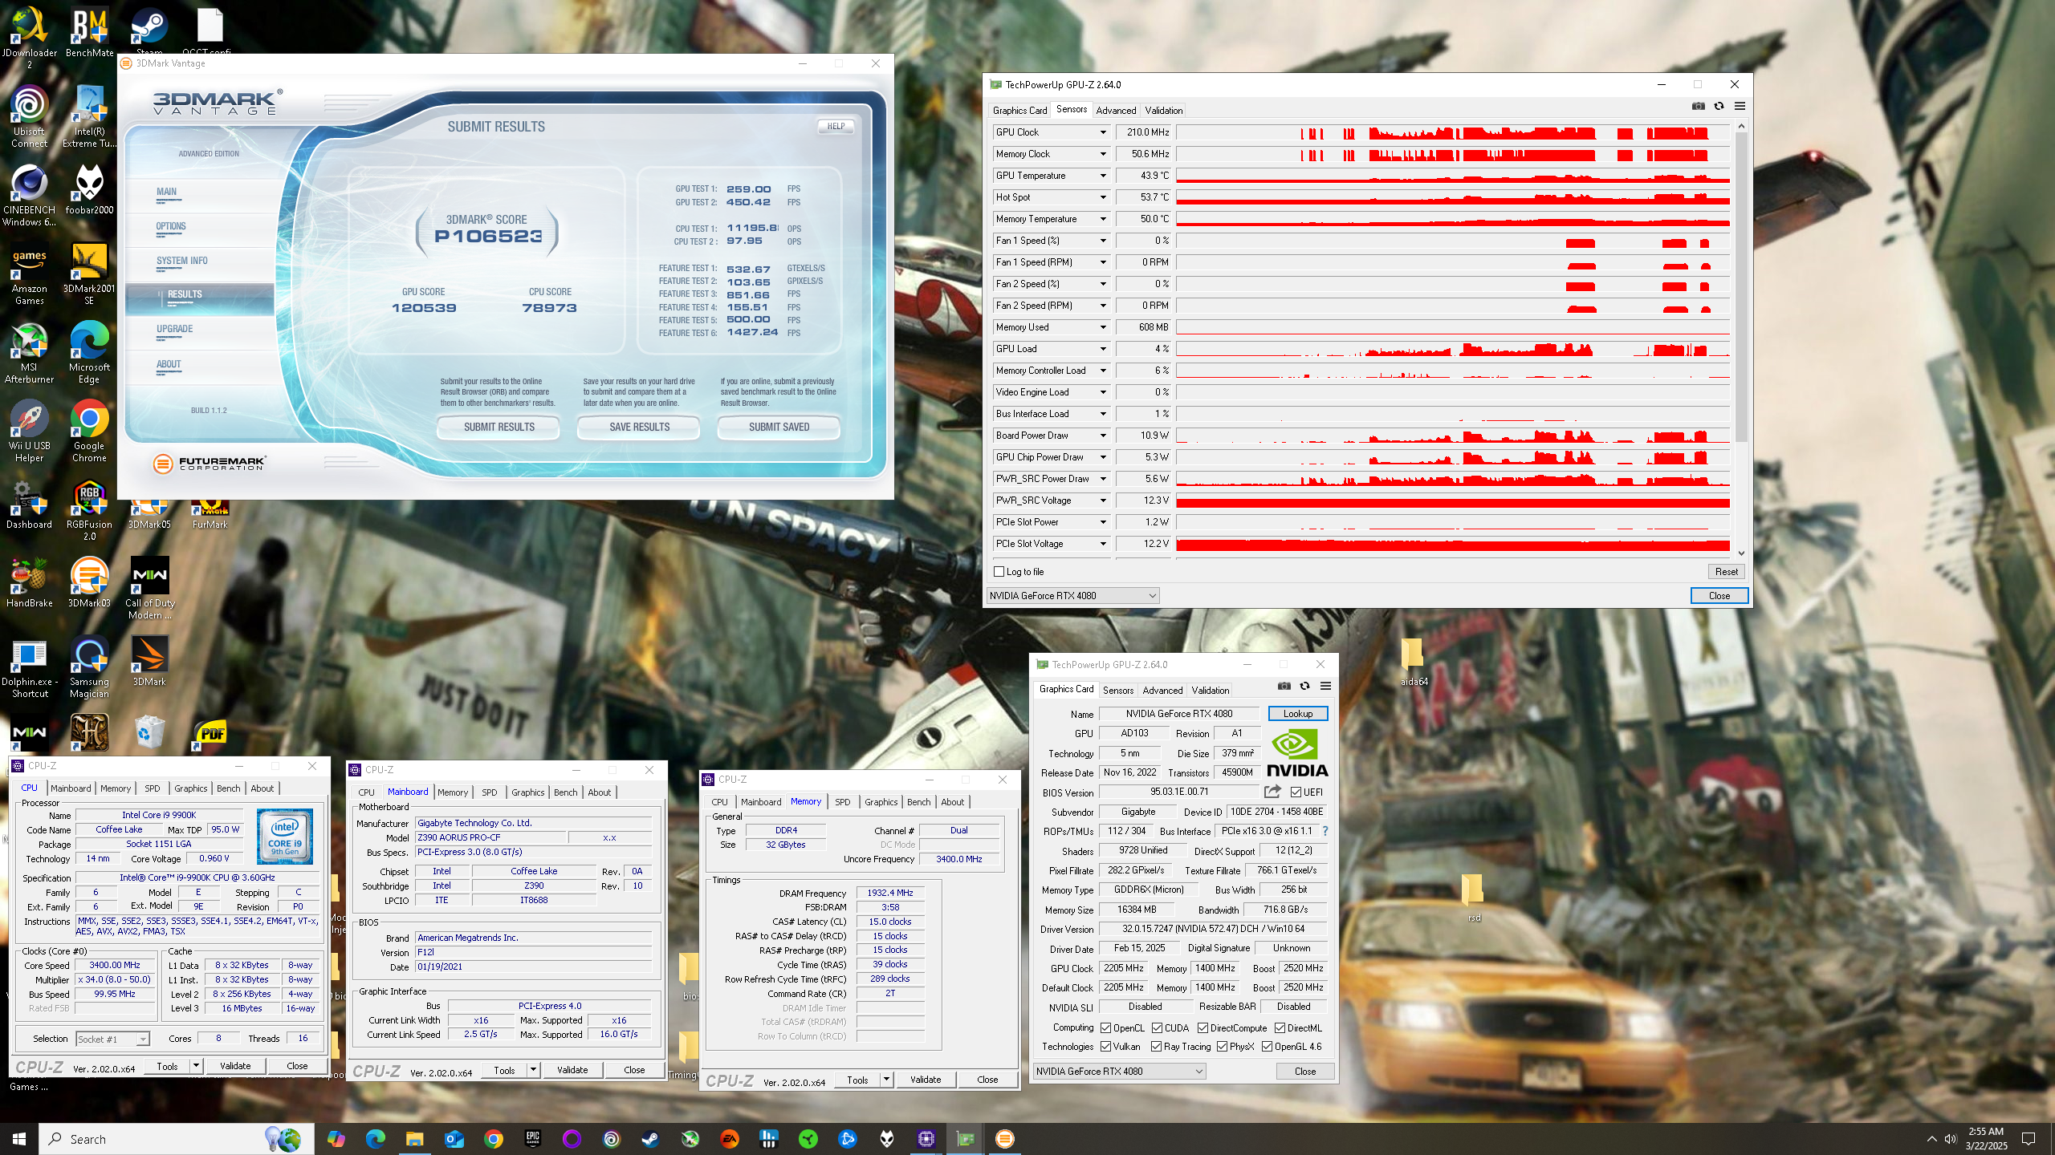Open Ubisoft Connect desktop icon
Screen dimensions: 2055x1155
[29, 117]
